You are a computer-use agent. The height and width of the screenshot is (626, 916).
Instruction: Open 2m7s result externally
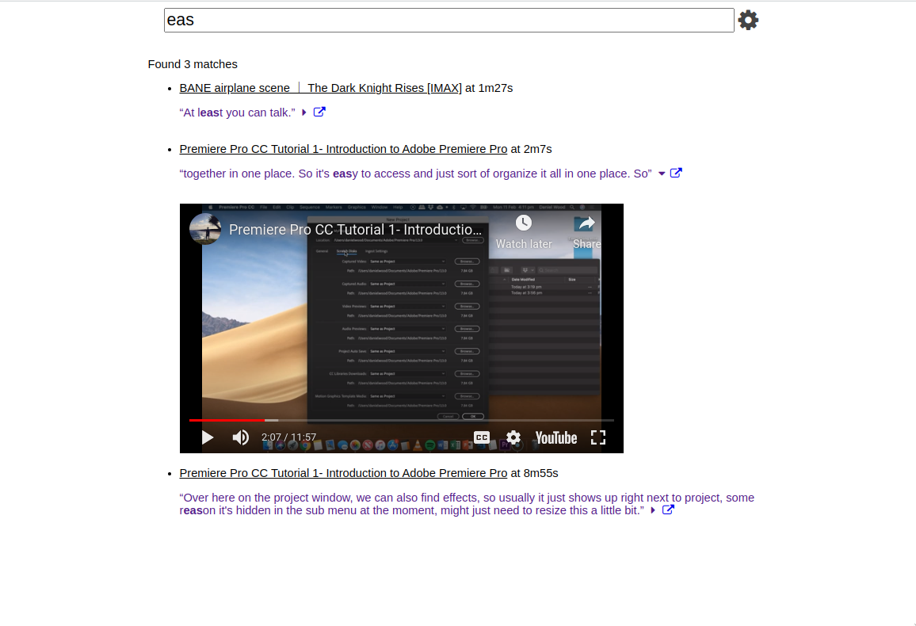676,173
